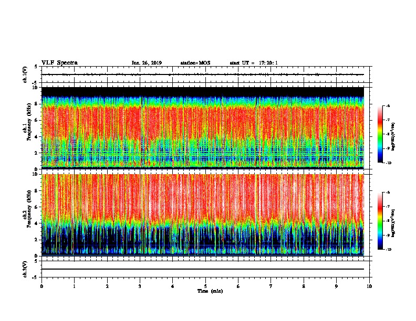Screen dimensions: 416x321
Task: Click the "Time (min)" x-axis label
Action: [x=210, y=291]
